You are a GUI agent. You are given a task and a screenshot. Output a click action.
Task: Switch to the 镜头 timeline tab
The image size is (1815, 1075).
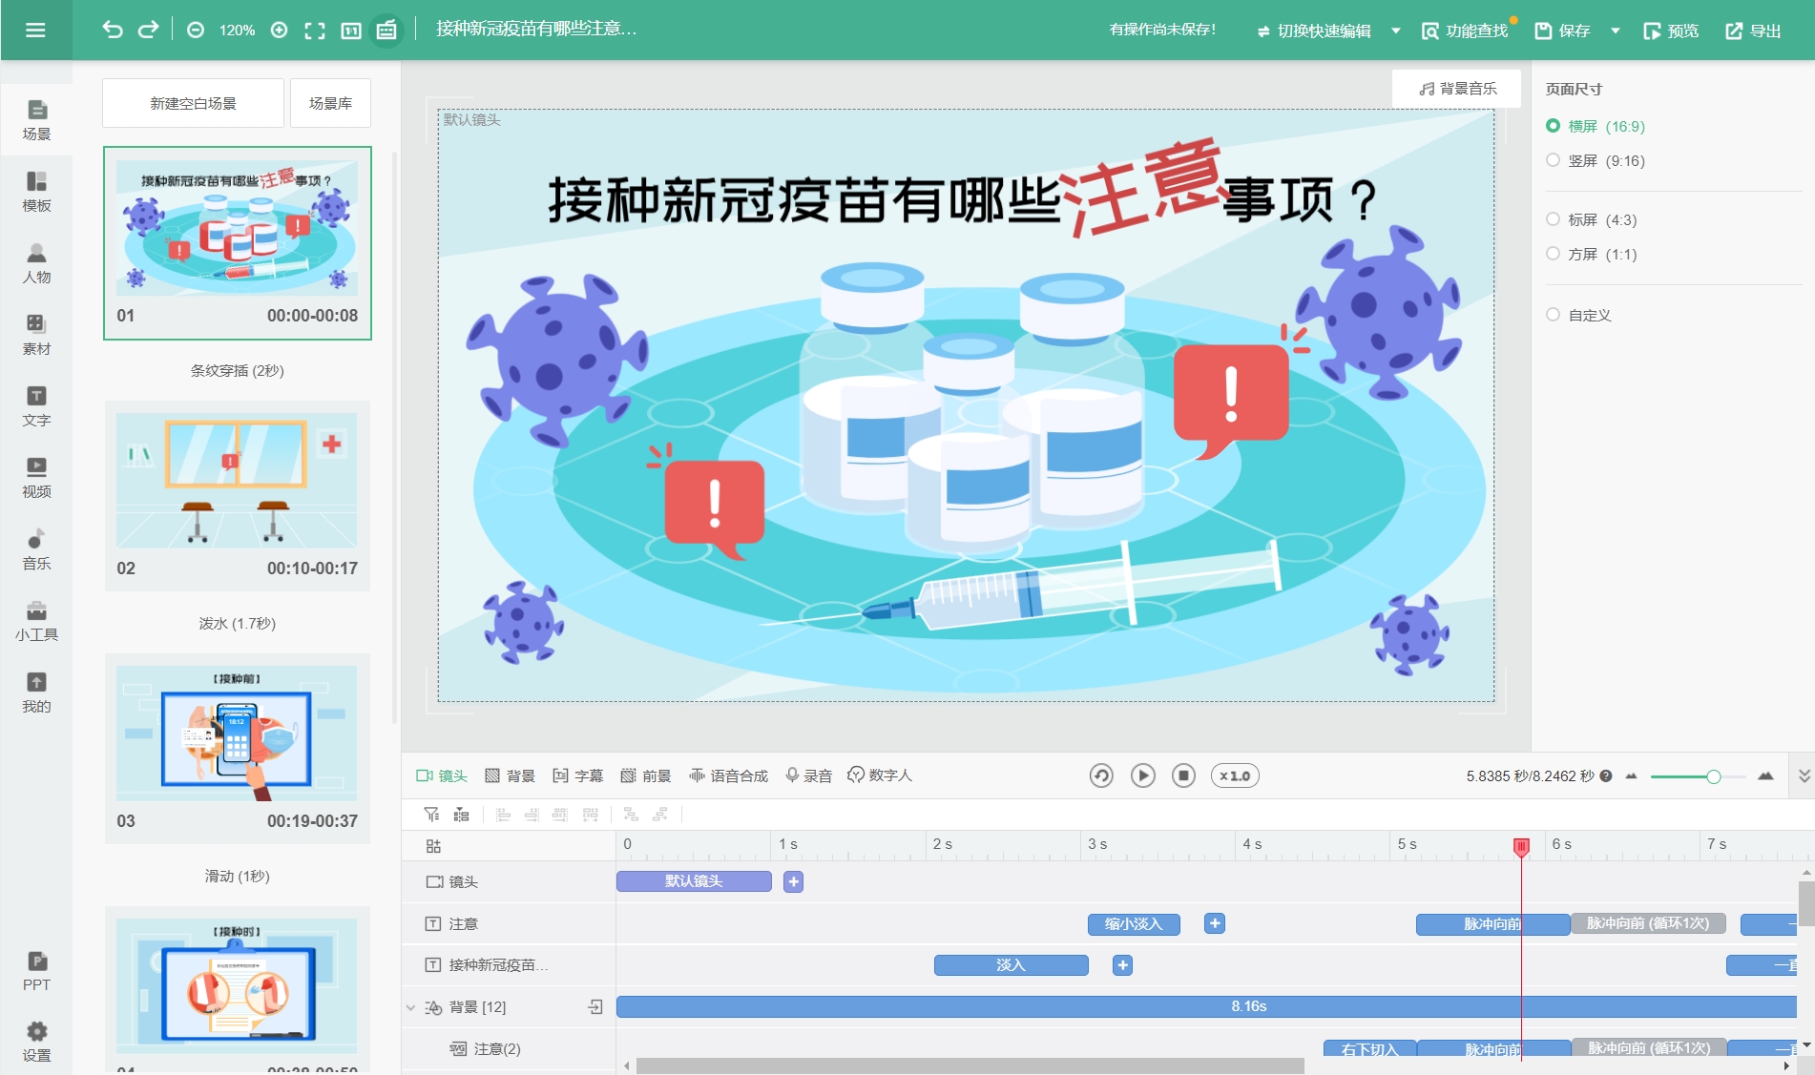click(442, 775)
